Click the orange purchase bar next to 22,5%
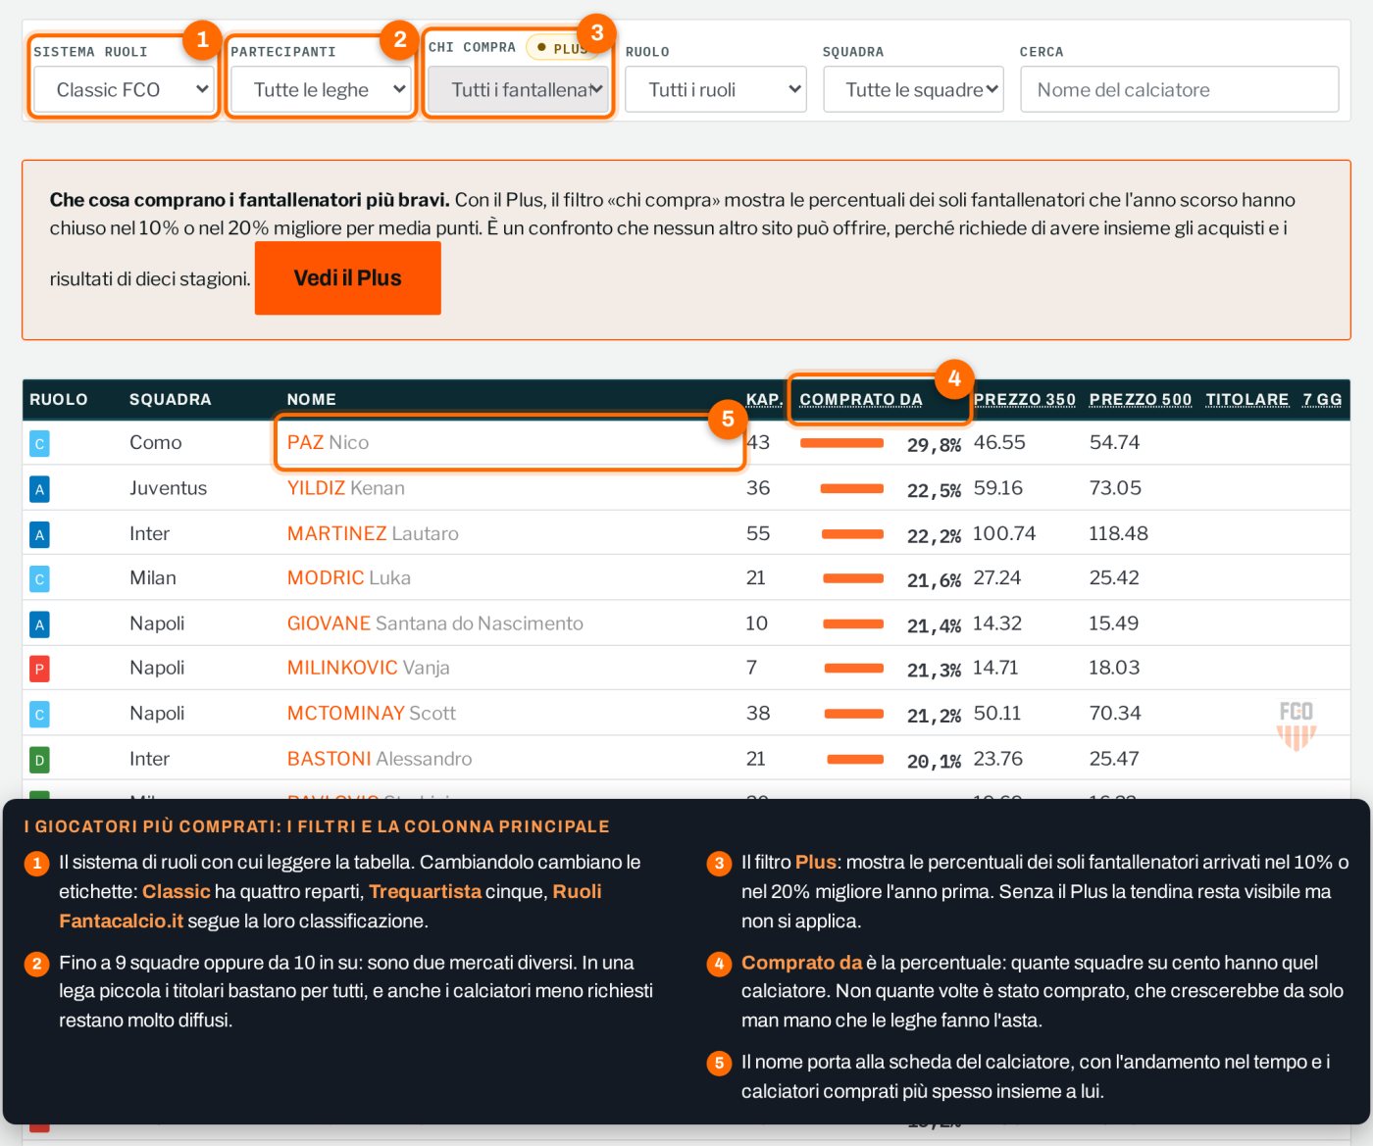This screenshot has width=1373, height=1146. pos(852,488)
